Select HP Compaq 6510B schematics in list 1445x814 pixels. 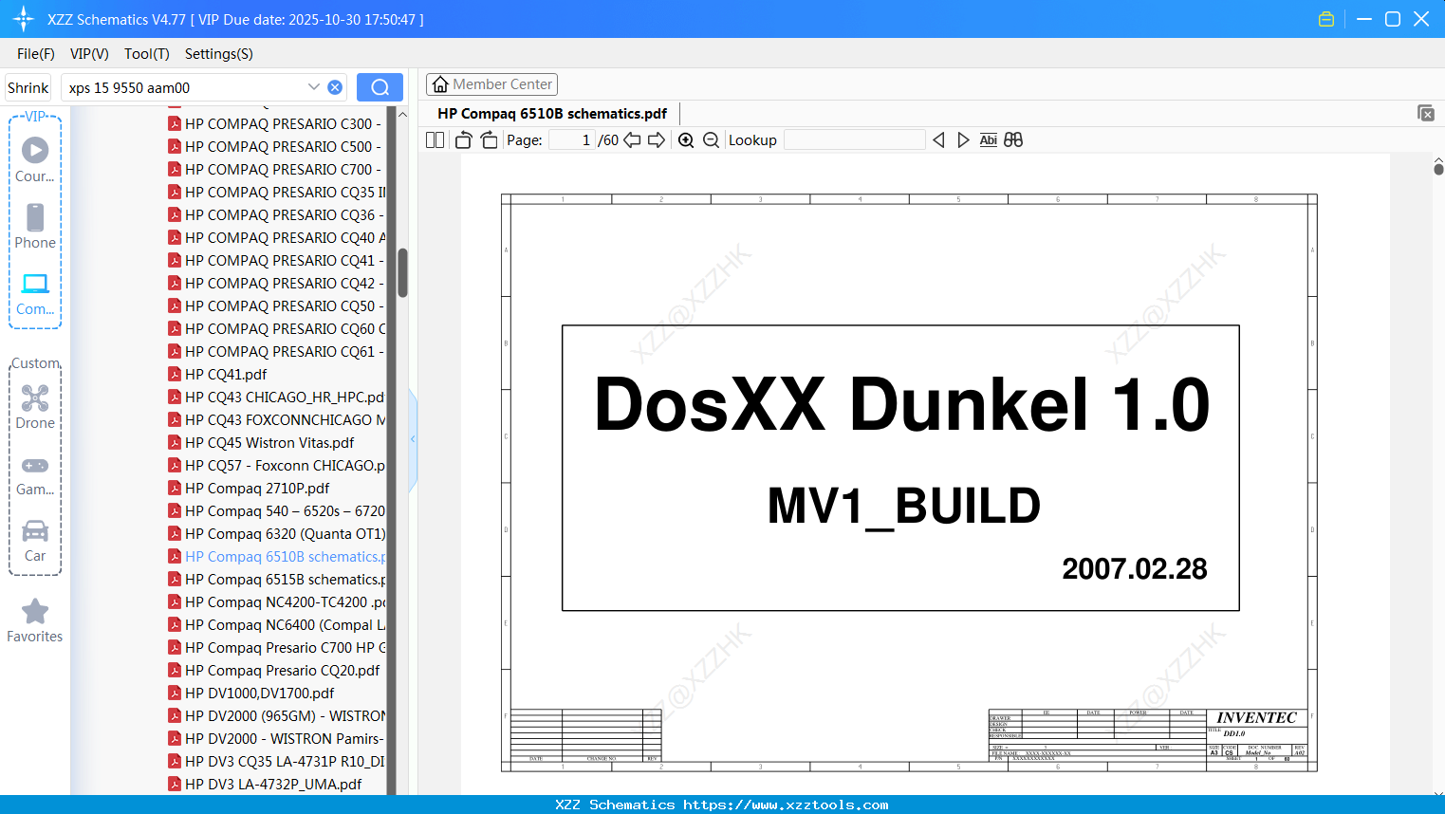275,556
